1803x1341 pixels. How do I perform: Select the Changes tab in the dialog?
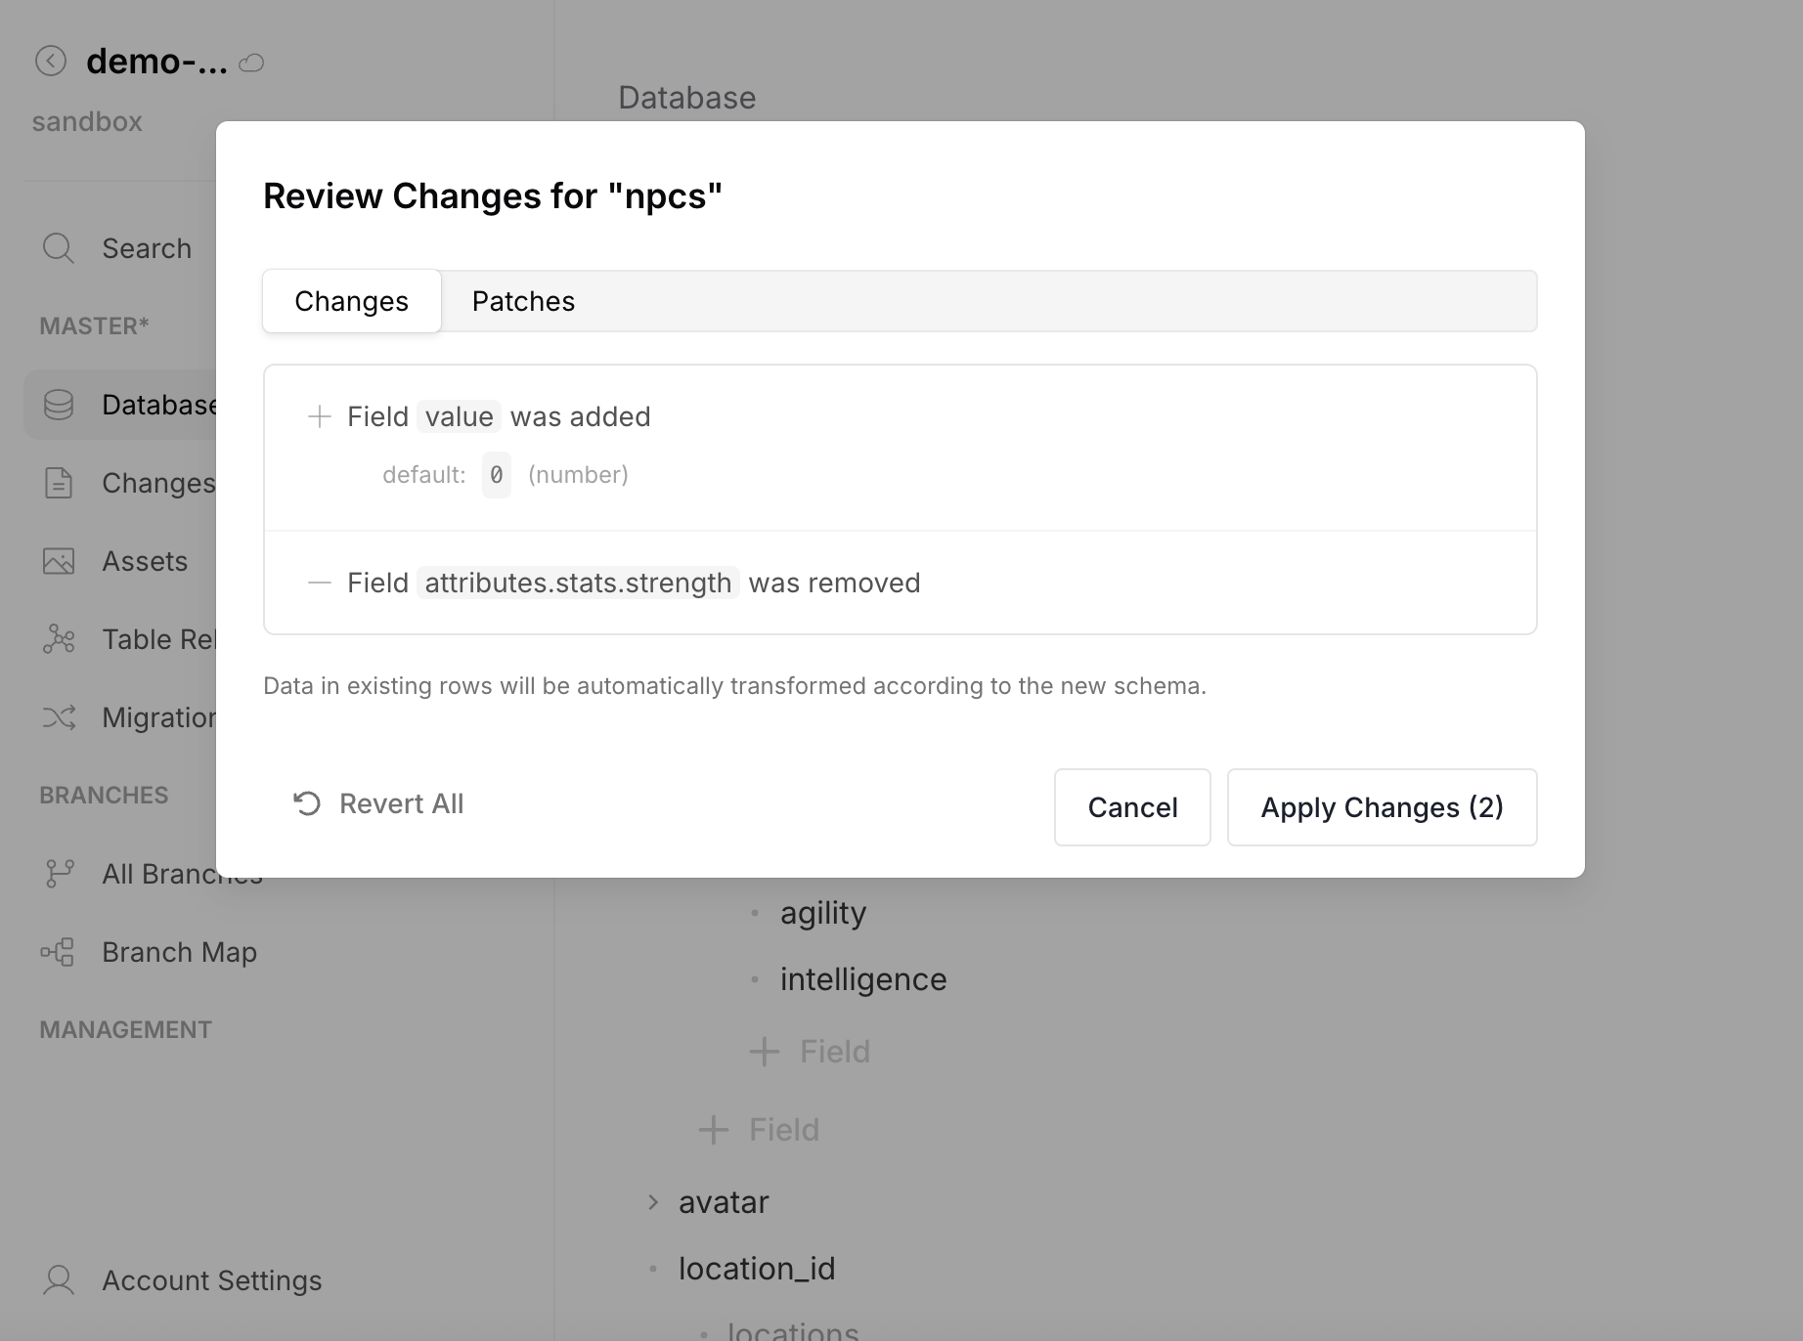point(351,301)
